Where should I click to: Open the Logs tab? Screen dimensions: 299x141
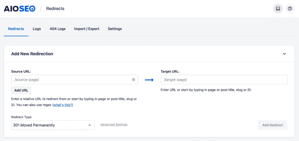(x=37, y=29)
